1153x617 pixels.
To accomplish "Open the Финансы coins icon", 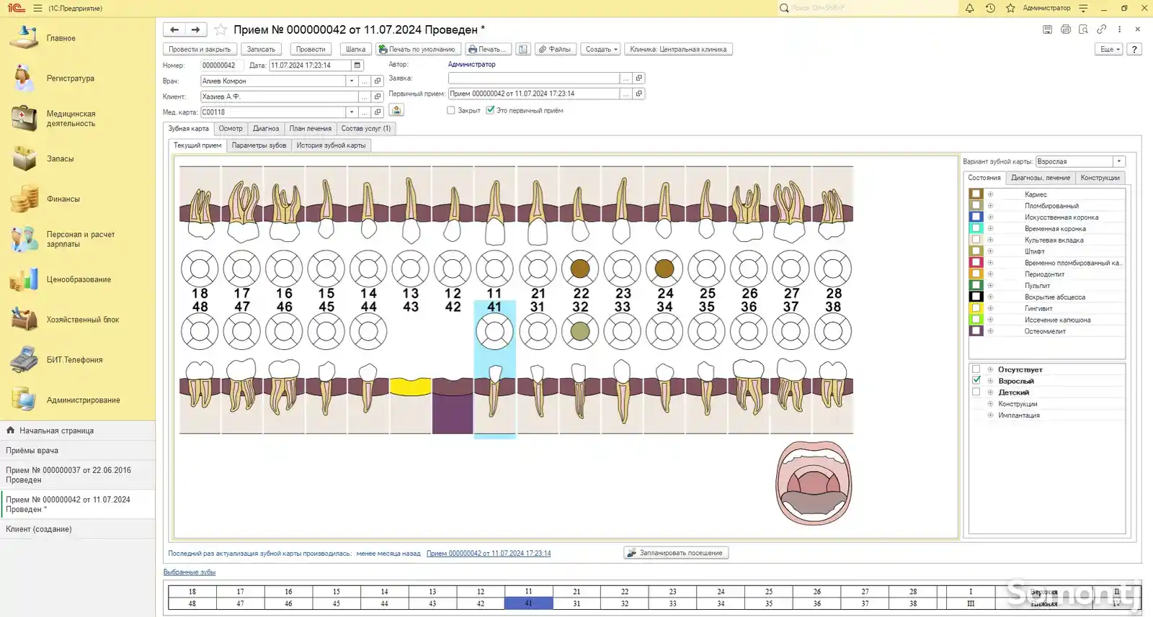I will 24,199.
